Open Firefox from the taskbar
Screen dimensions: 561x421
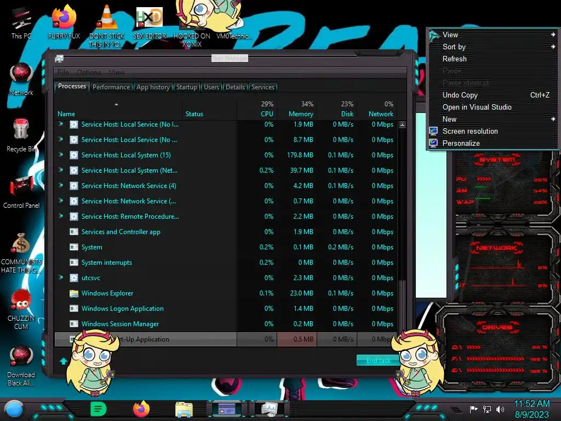[141, 409]
